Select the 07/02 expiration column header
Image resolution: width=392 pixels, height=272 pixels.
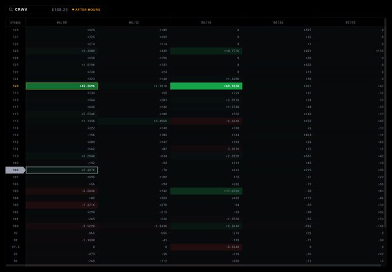(x=350, y=22)
